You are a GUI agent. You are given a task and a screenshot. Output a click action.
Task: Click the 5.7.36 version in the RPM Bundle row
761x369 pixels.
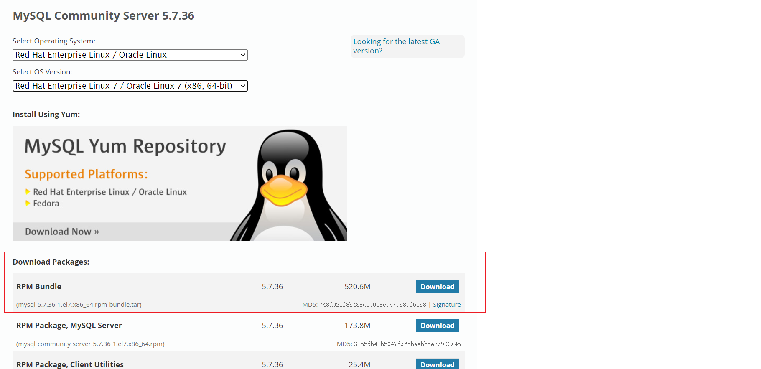pos(272,286)
